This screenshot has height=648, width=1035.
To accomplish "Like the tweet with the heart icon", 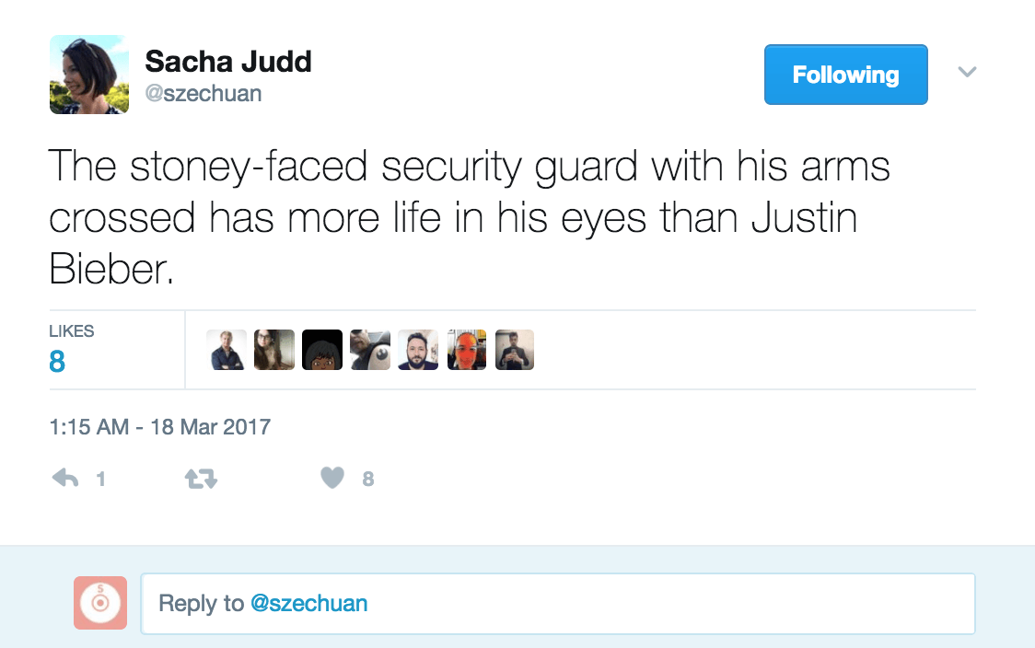I will coord(332,479).
